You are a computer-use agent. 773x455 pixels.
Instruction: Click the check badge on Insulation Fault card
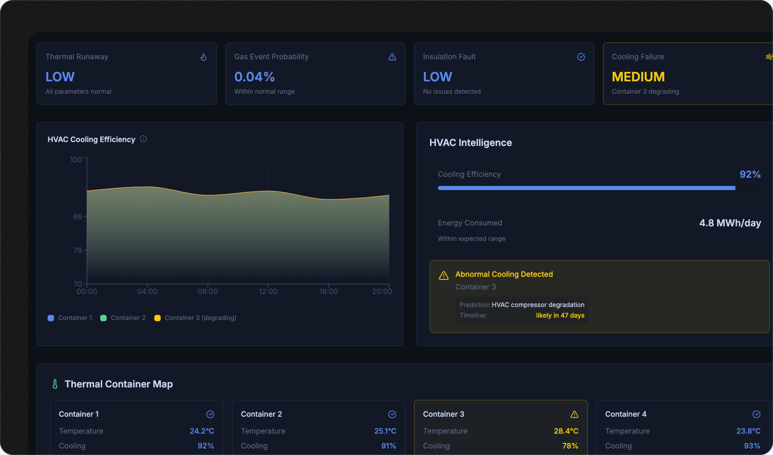pyautogui.click(x=581, y=57)
